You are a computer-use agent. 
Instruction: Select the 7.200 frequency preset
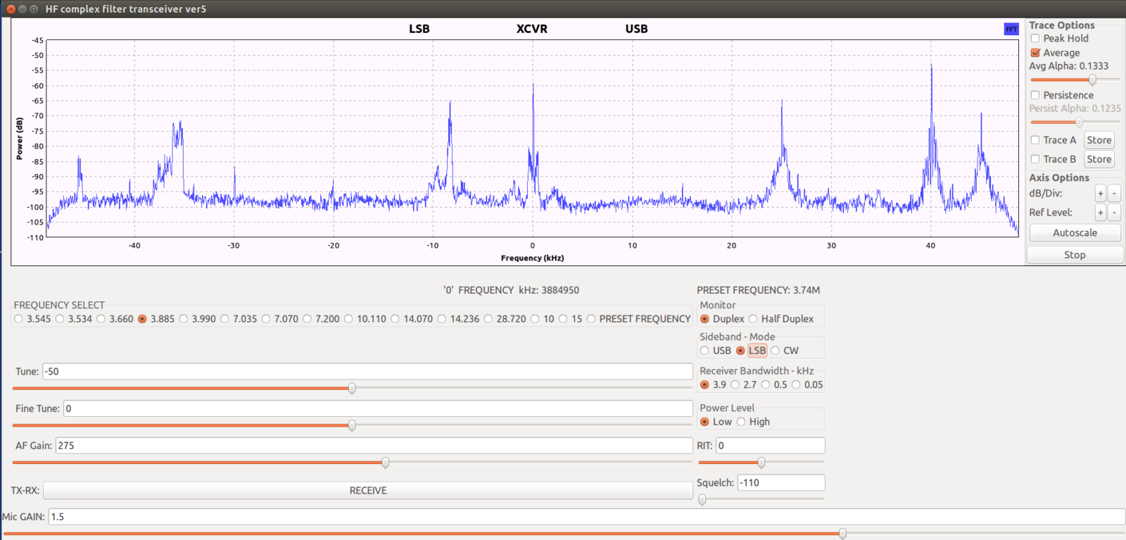(x=308, y=319)
